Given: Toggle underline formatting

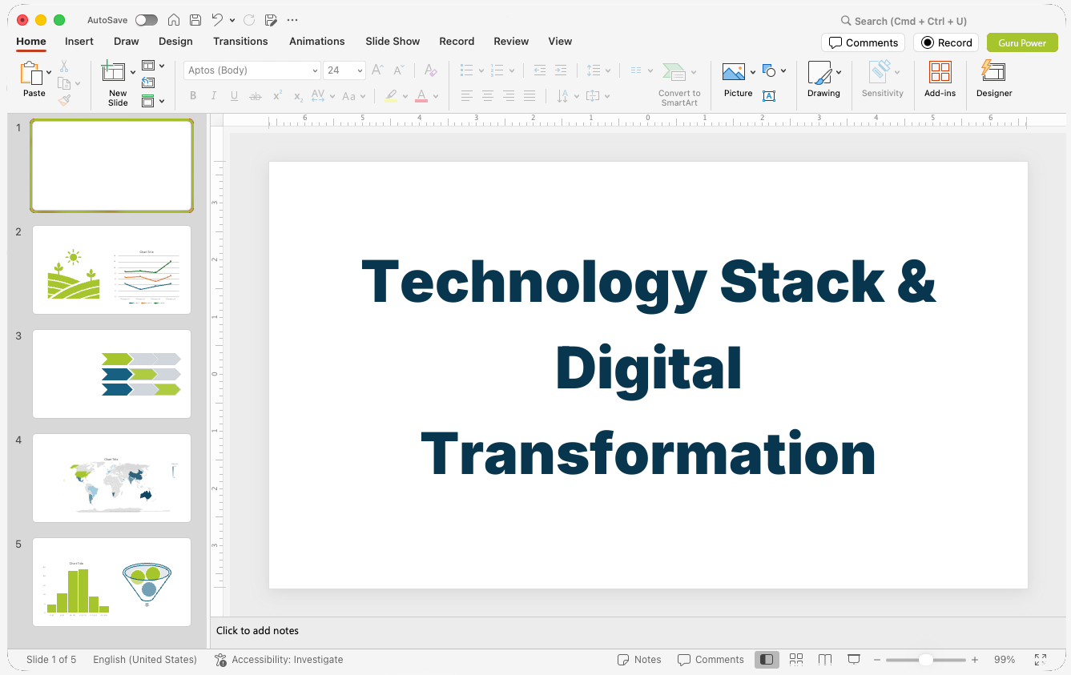Looking at the screenshot, I should pos(234,96).
